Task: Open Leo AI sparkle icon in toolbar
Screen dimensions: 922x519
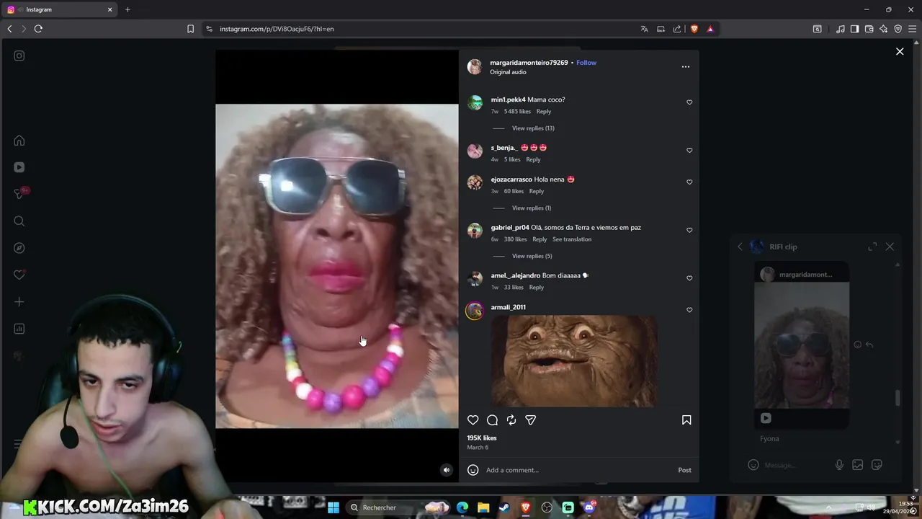Action: tap(884, 29)
